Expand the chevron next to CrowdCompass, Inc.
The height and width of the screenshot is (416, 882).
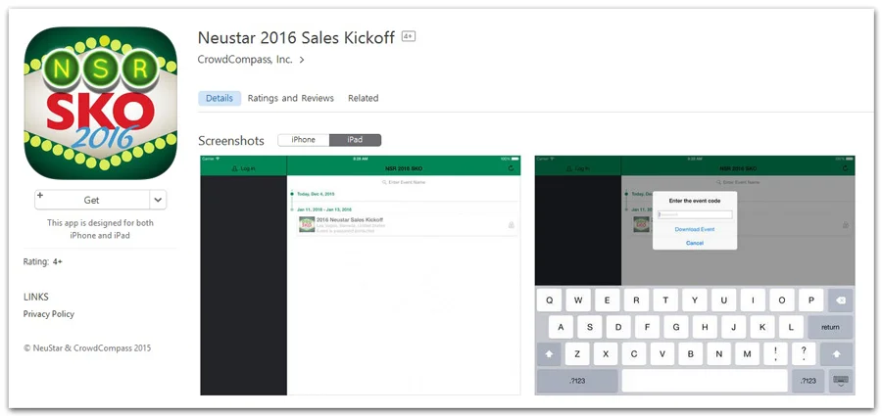pos(302,60)
